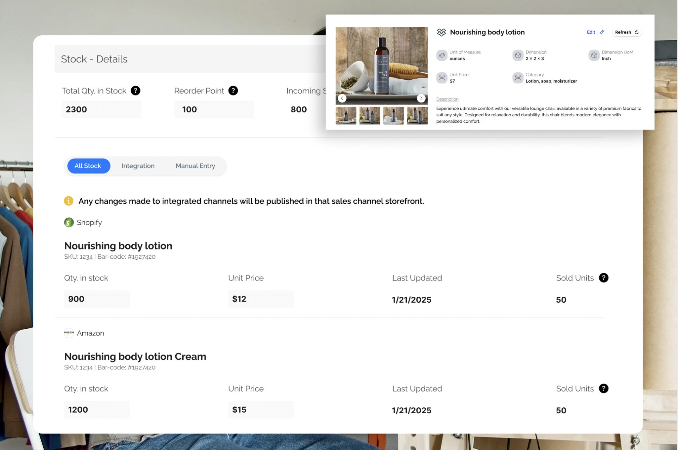Click the Shopify channel label text
Image resolution: width=678 pixels, height=450 pixels.
(89, 223)
